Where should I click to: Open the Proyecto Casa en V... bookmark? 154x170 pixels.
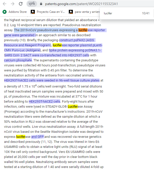pos(51,12)
